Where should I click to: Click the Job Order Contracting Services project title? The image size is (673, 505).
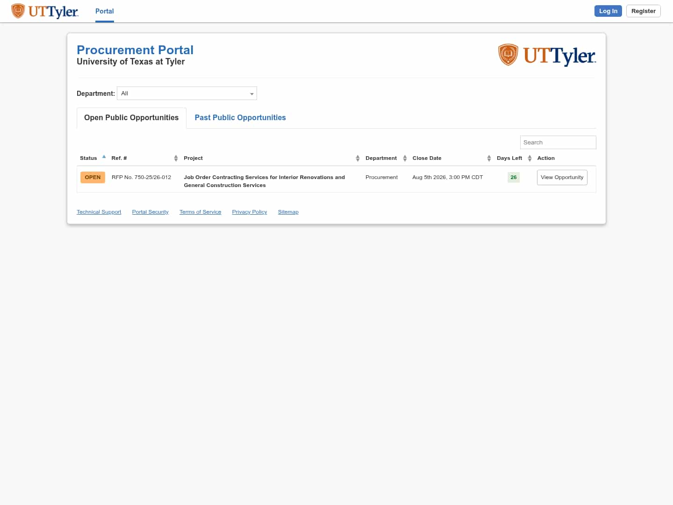pos(265,181)
